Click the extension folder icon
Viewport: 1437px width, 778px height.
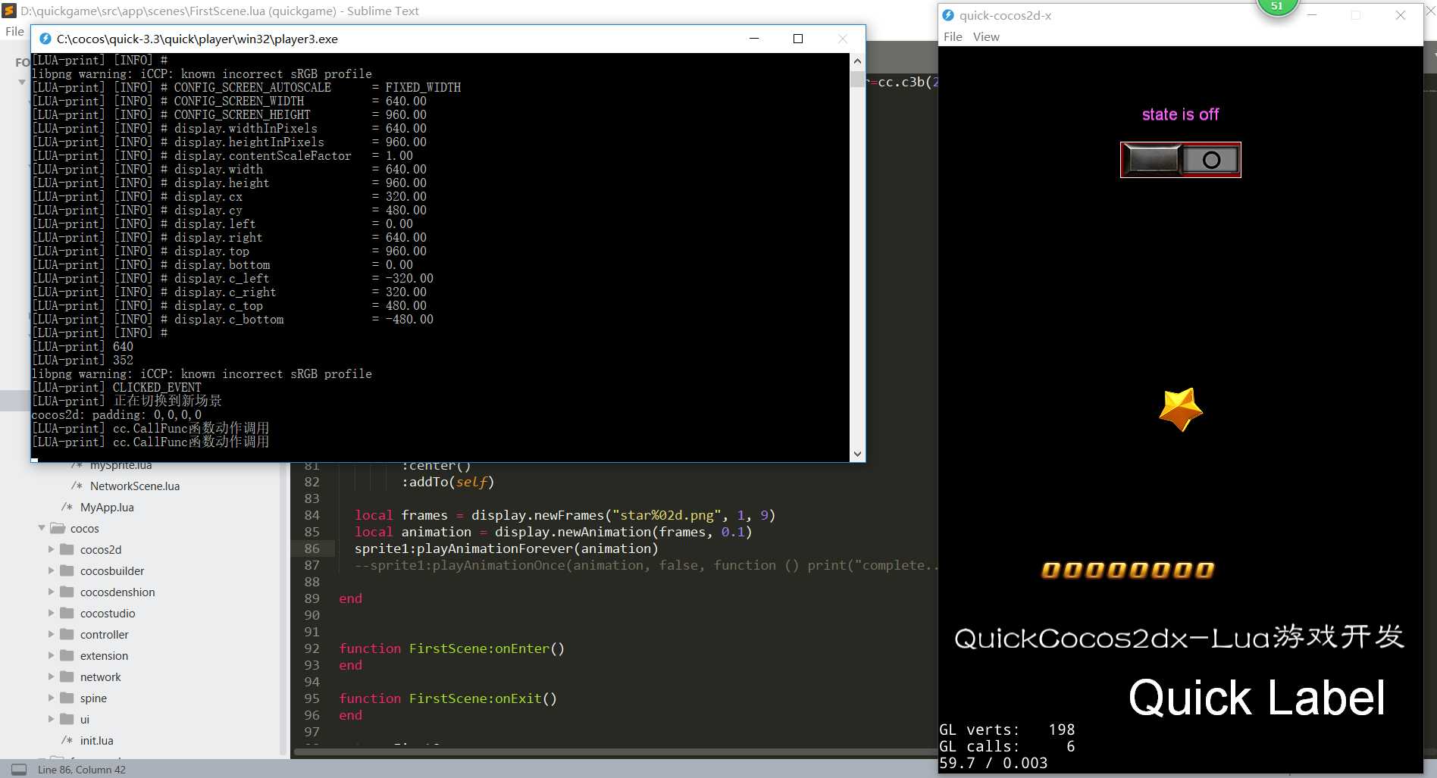point(67,655)
